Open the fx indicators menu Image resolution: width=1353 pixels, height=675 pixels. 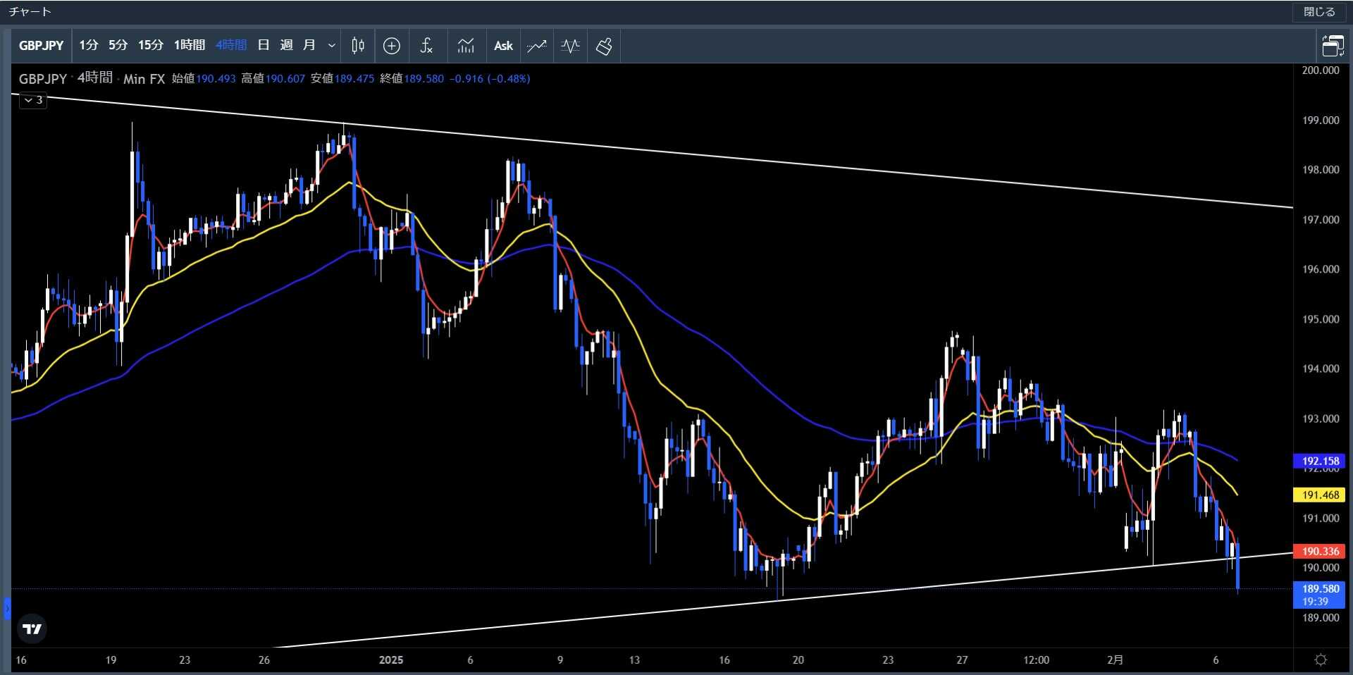tap(426, 46)
